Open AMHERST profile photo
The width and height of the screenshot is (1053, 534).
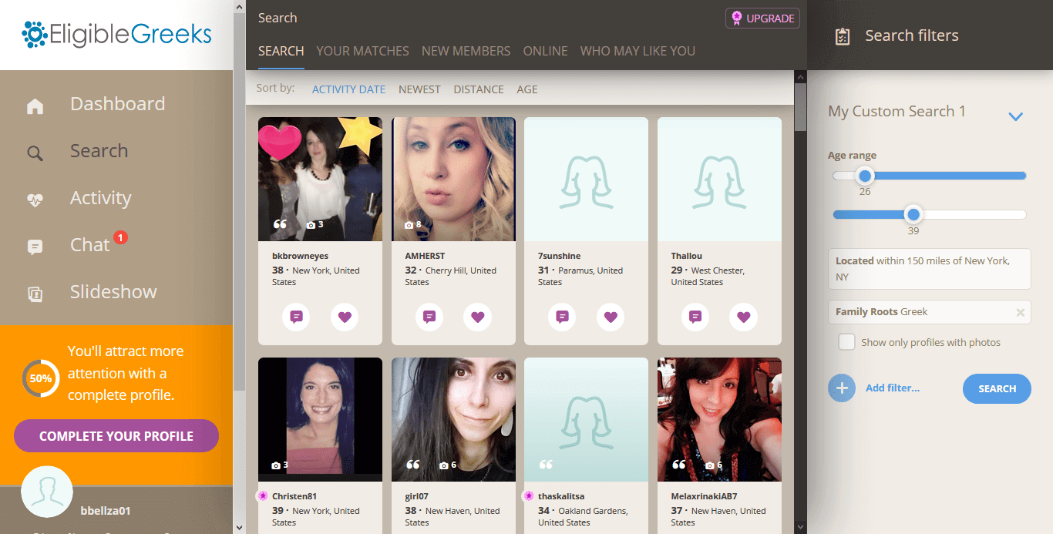coord(453,179)
